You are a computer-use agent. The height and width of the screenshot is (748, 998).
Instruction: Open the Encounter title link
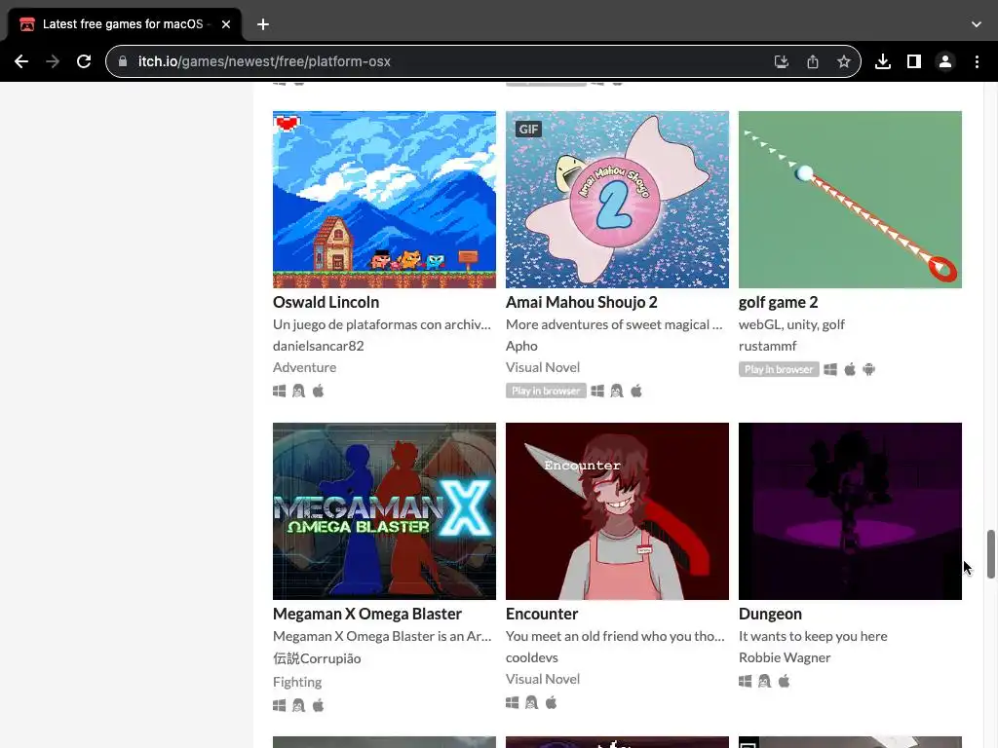click(542, 614)
